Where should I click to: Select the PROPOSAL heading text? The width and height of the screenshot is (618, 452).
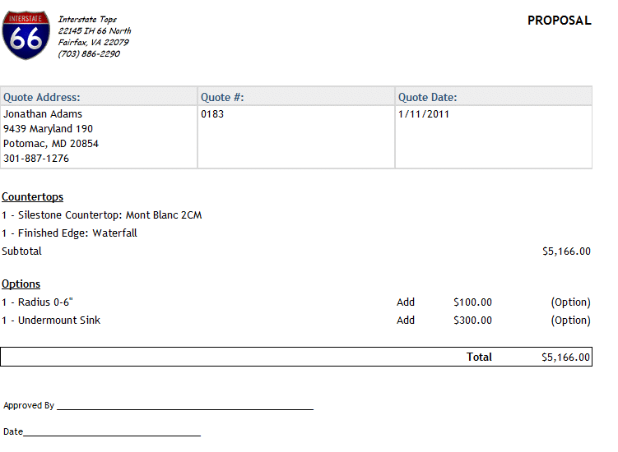(x=560, y=21)
